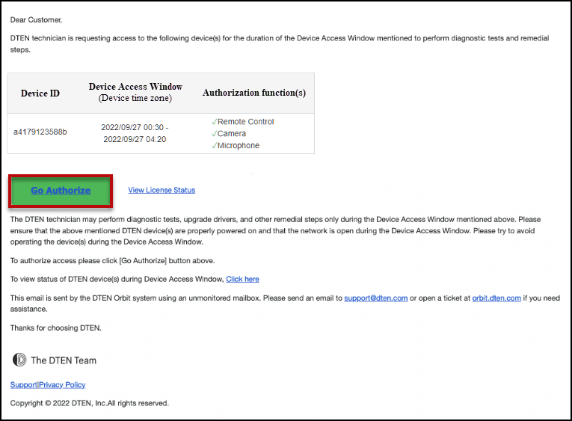Click the Authorization function(s) column header
This screenshot has height=421, width=572.
pyautogui.click(x=254, y=93)
